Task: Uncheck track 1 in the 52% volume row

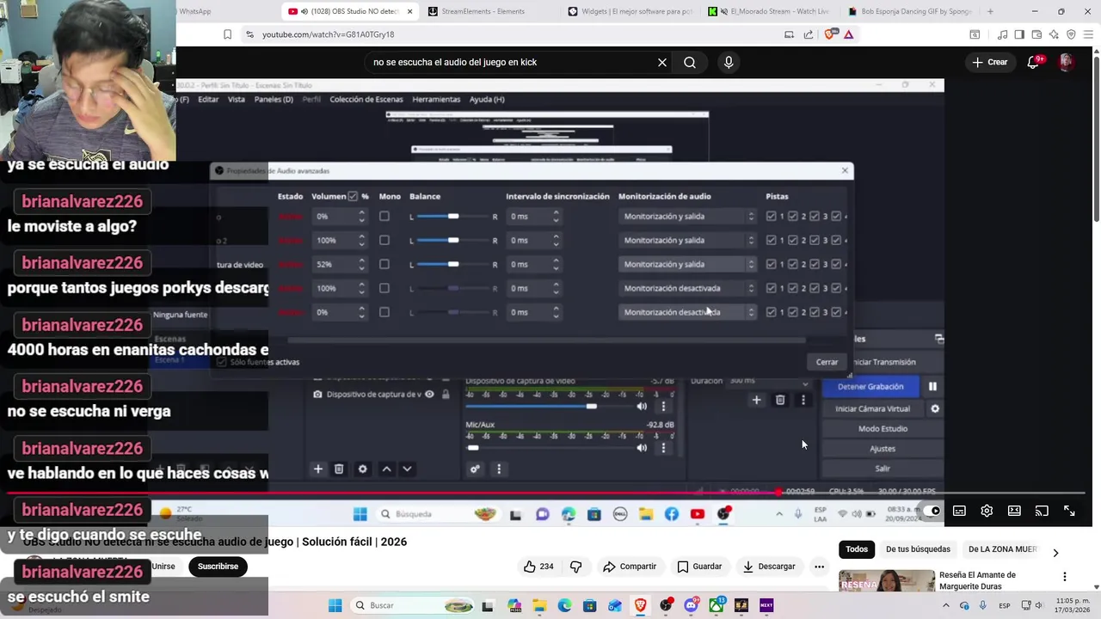Action: tap(771, 264)
